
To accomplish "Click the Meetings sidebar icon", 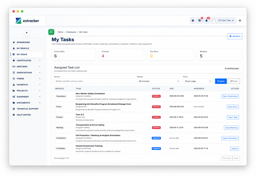I will tap(14, 67).
